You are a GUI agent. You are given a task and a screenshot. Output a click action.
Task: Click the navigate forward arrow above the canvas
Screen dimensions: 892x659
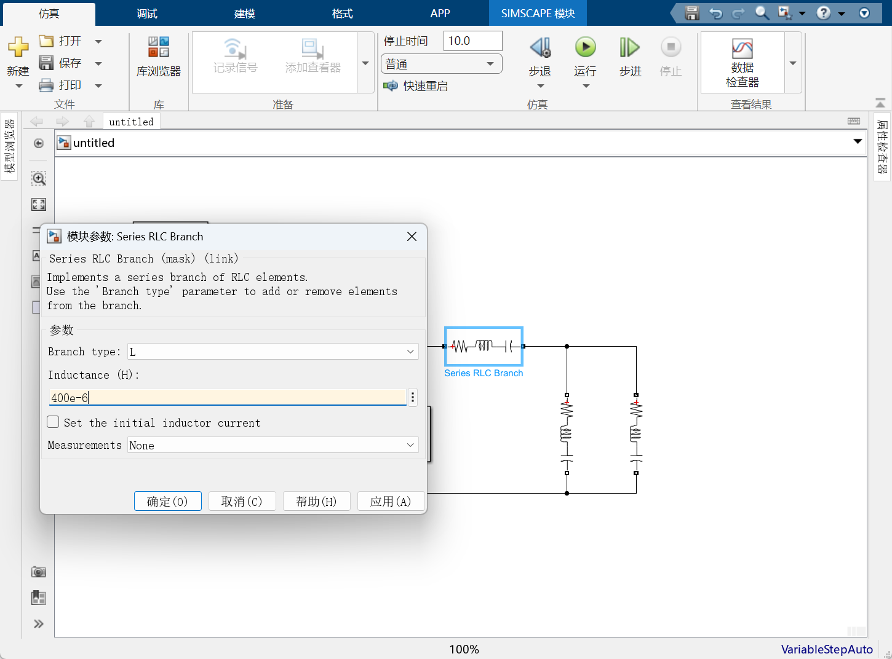[x=63, y=121]
